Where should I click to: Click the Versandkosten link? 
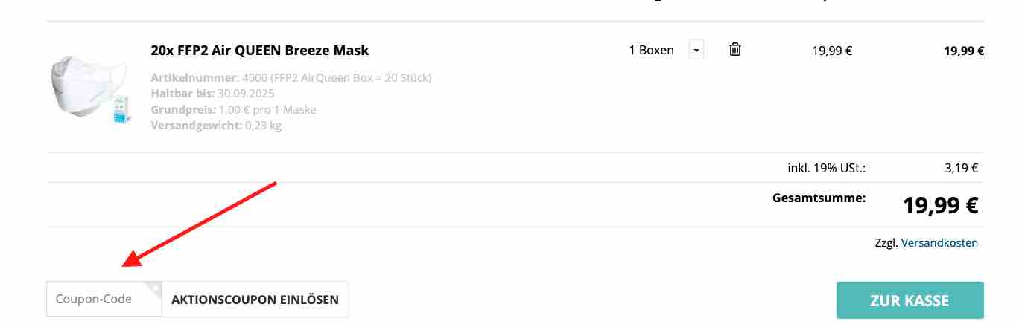pos(939,242)
